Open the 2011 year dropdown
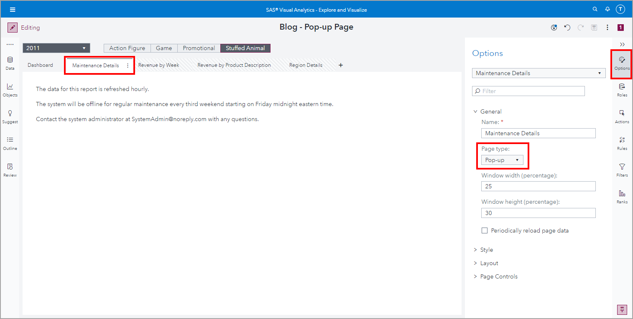 coord(56,48)
